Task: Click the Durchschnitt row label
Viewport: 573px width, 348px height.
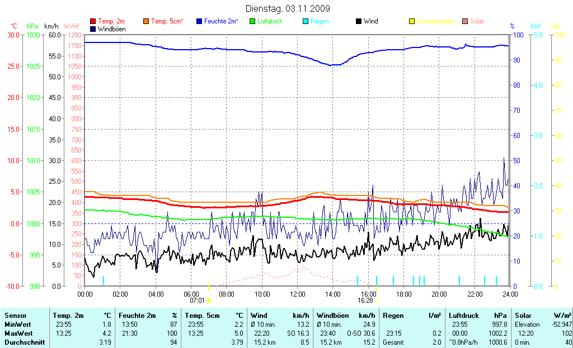Action: [x=25, y=342]
